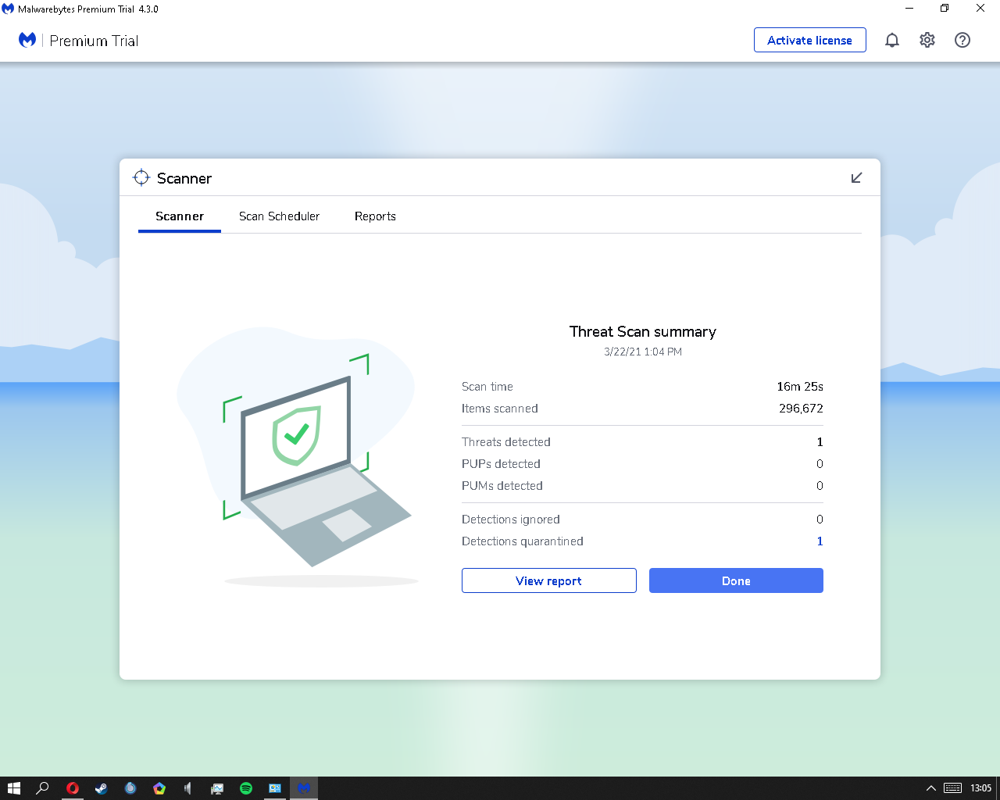Click the scan date '3/22/21 1:04 PM'

coord(643,352)
